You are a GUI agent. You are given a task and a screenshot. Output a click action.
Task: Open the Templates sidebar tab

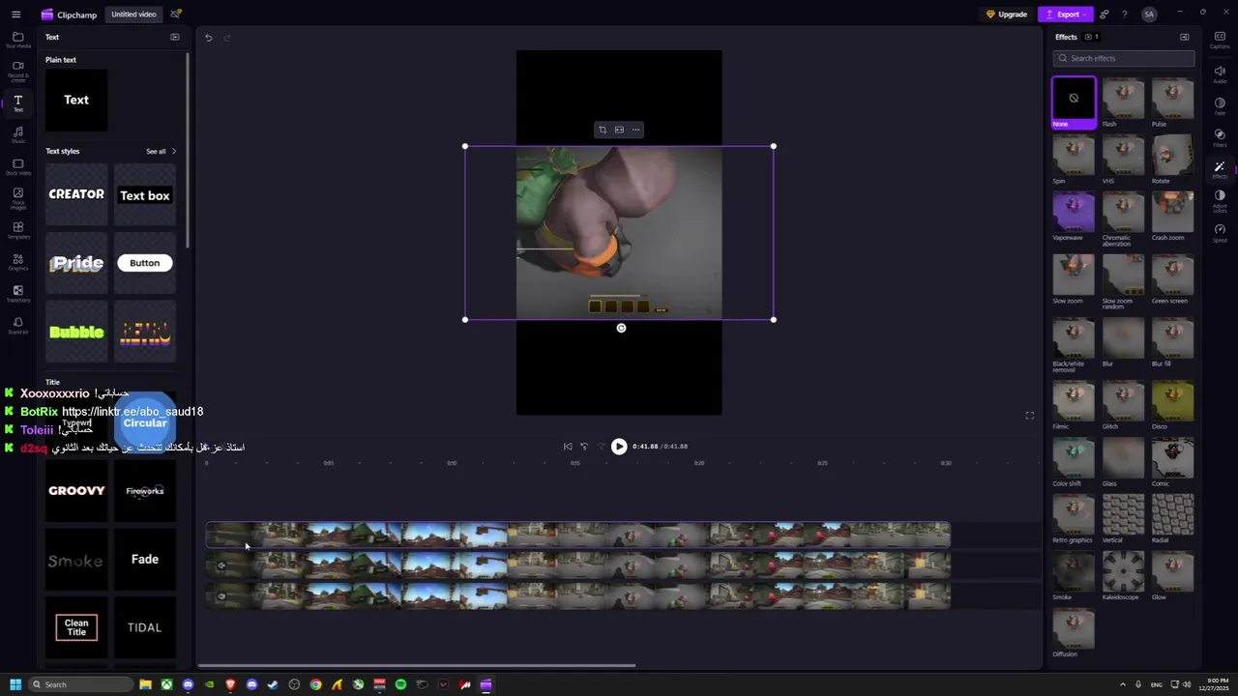[17, 230]
